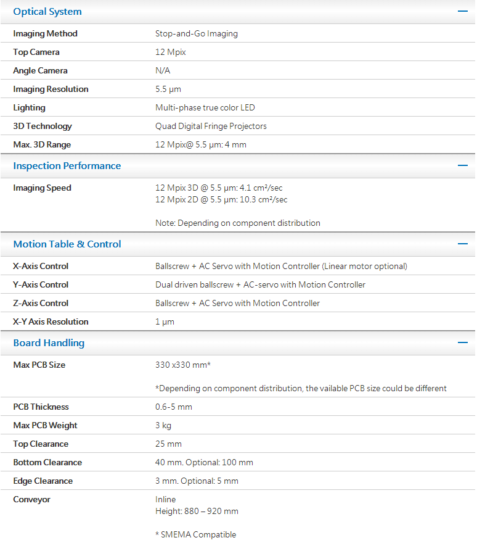Click the Edge Clearance row label
477x543 pixels.
tap(43, 481)
